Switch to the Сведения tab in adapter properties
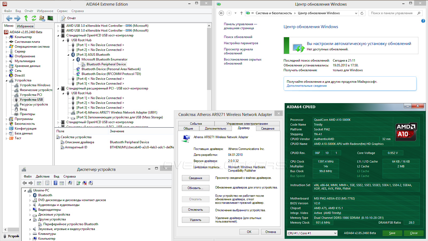The width and height of the screenshot is (428, 241). click(x=267, y=129)
